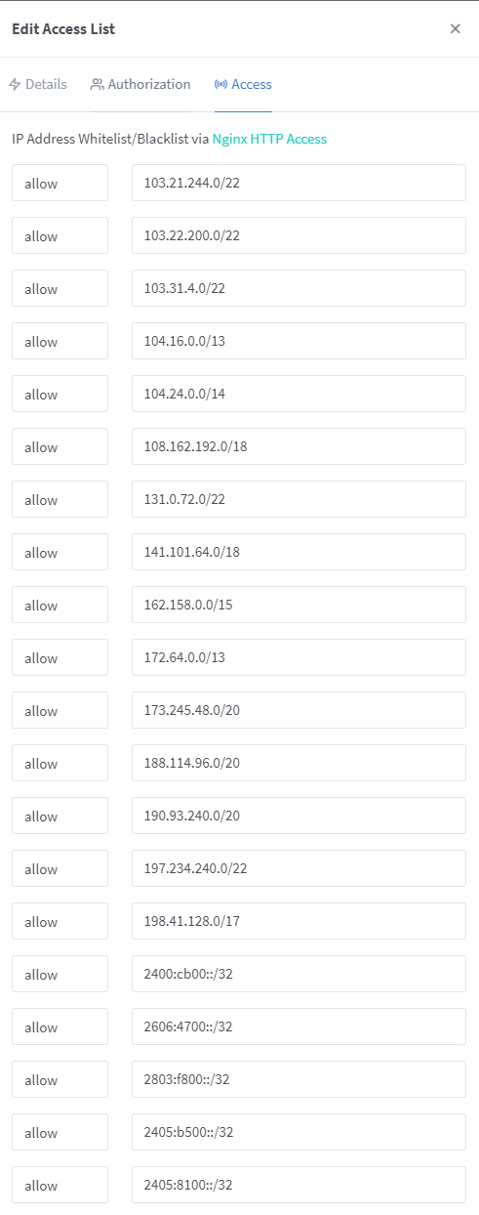Click the 141.101.64.0/18 address field

point(299,553)
